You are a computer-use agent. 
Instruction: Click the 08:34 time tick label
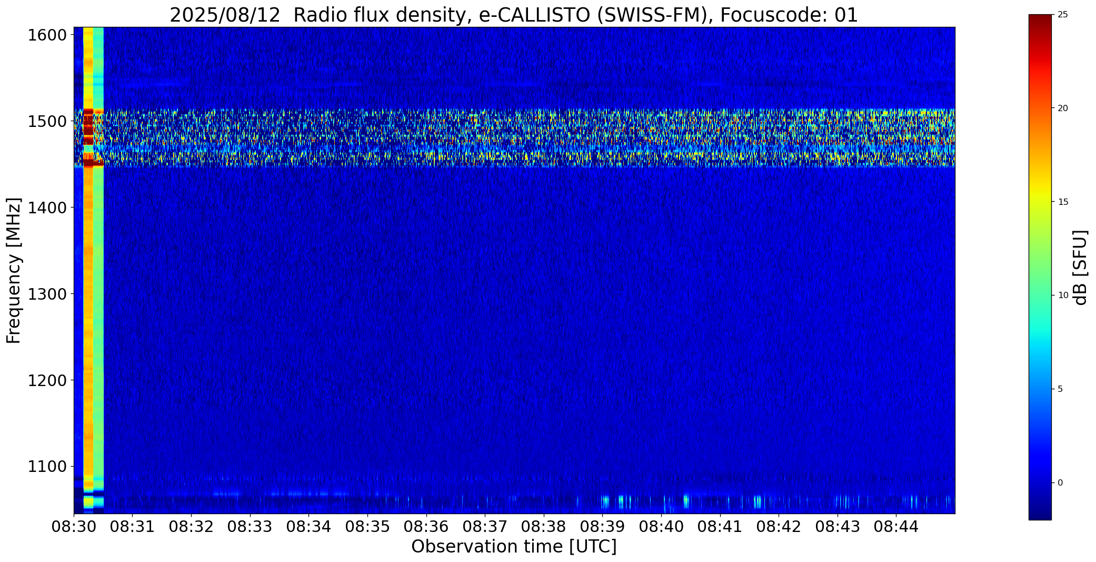pos(309,526)
